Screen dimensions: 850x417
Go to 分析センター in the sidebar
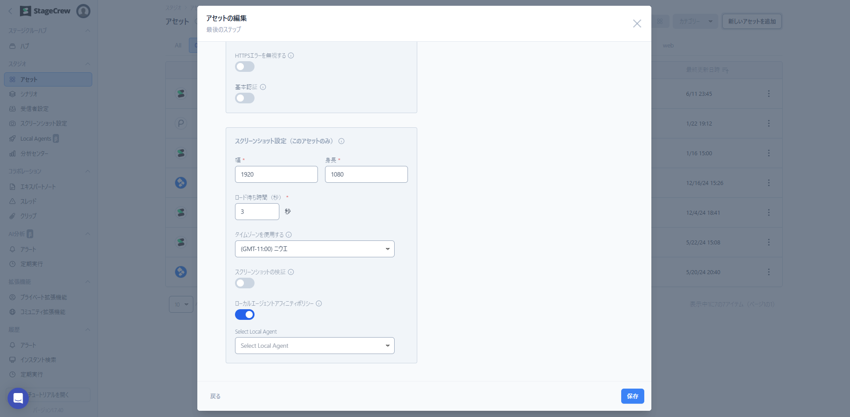[34, 153]
